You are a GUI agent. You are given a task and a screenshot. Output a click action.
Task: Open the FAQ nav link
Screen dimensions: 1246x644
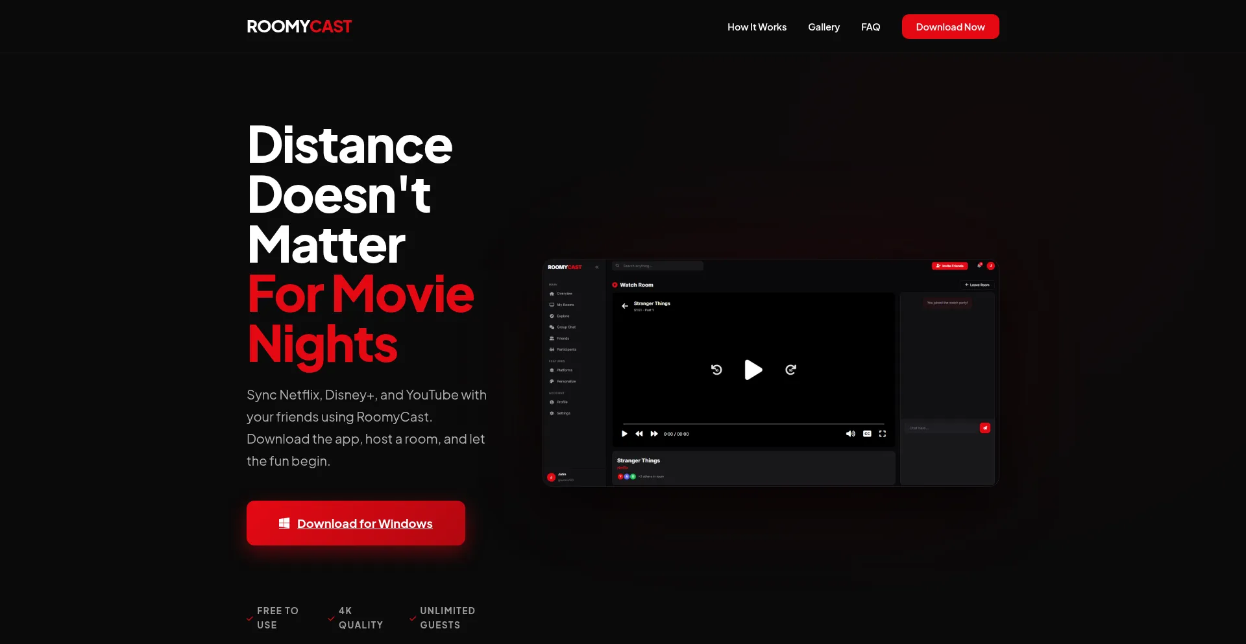coord(870,27)
